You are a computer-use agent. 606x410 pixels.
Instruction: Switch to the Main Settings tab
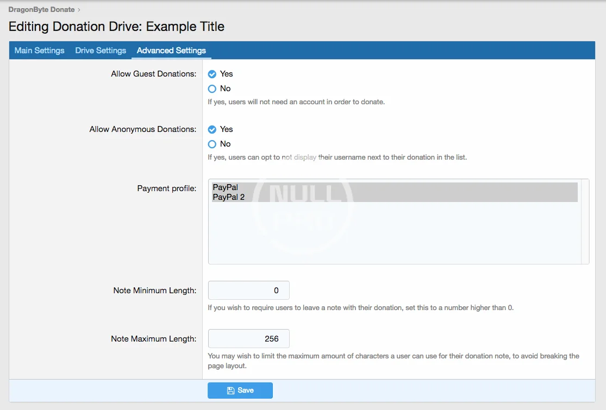39,51
